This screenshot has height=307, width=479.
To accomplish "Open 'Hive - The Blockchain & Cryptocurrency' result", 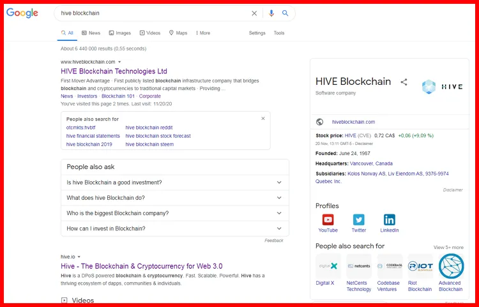I will [141, 266].
